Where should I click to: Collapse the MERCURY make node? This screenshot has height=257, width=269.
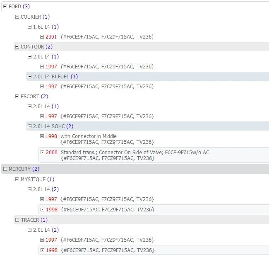[5, 169]
